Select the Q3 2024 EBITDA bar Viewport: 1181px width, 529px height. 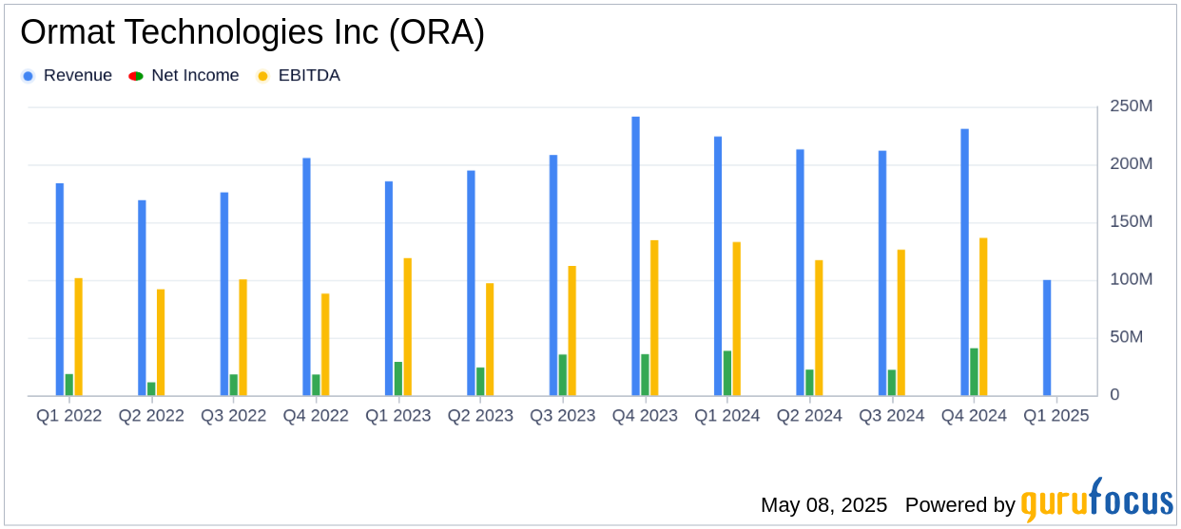tap(900, 323)
